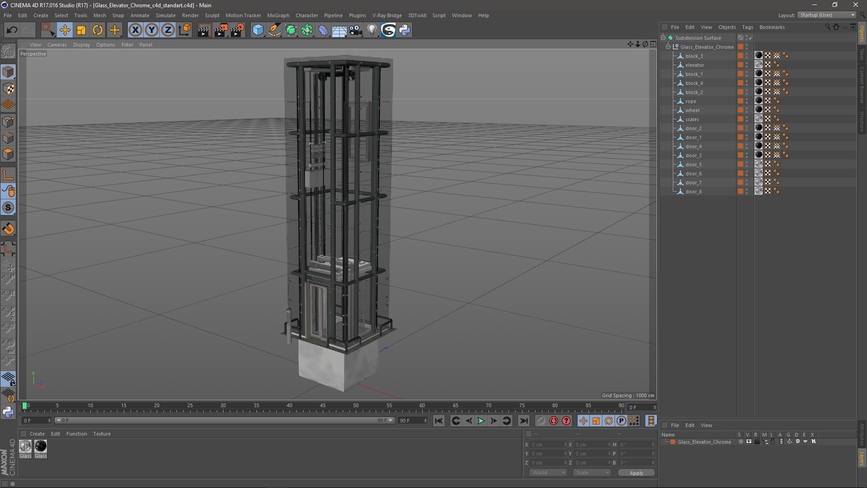The image size is (867, 488).
Task: Toggle Z axis lock
Action: [x=168, y=30]
